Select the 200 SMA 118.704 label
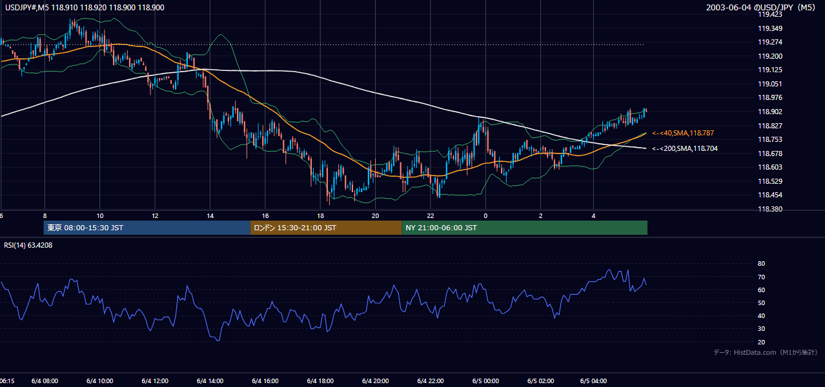The image size is (825, 387). point(684,148)
